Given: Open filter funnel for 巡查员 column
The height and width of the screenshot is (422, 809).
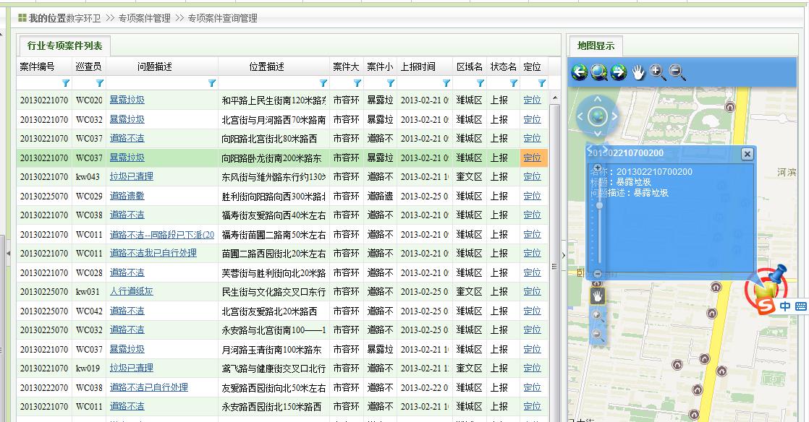Looking at the screenshot, I should pyautogui.click(x=100, y=83).
